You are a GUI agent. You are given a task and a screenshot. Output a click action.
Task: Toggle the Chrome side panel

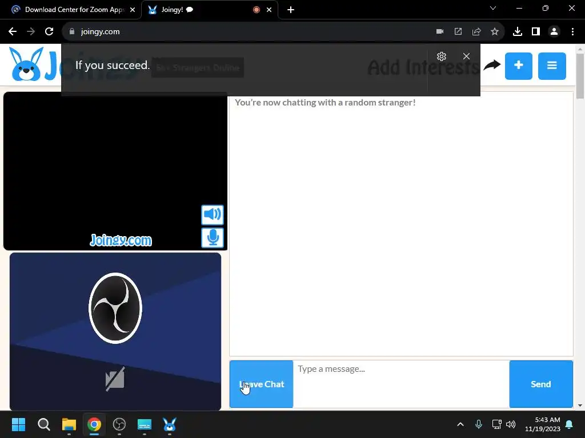(536, 32)
